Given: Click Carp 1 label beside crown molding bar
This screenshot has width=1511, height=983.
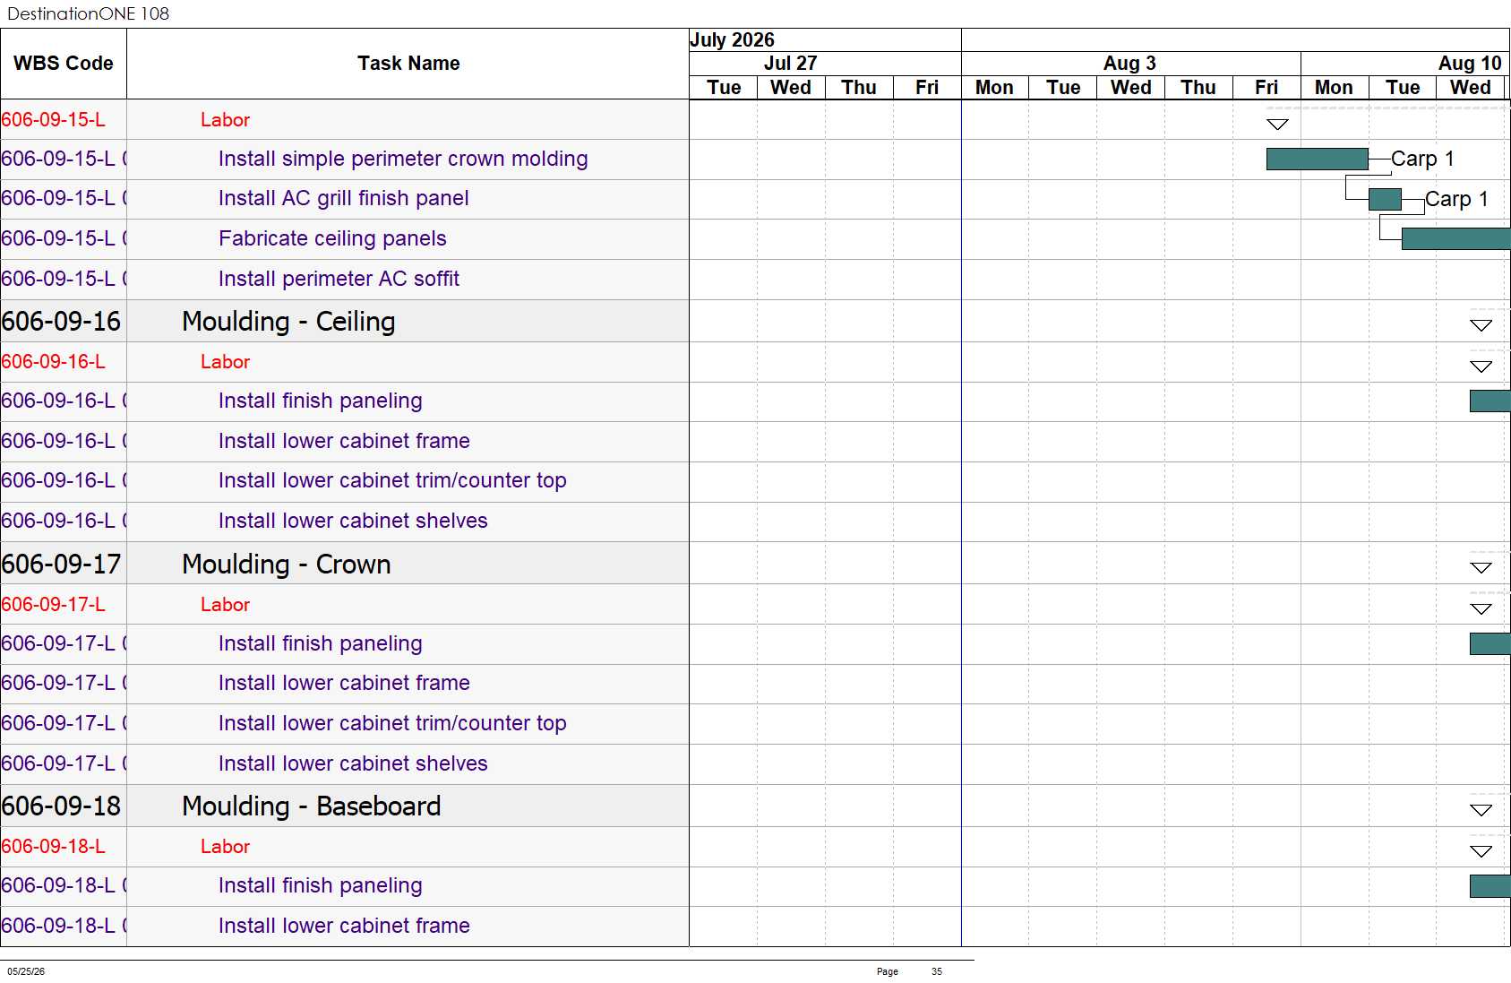Looking at the screenshot, I should coord(1422,159).
